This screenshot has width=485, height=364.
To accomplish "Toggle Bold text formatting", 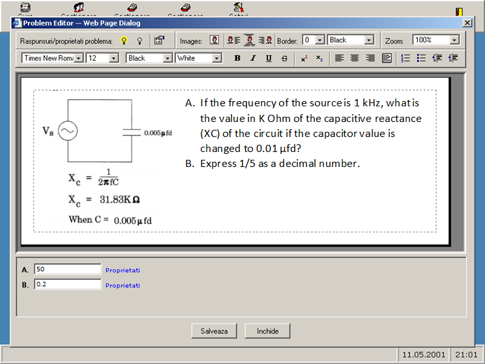I will 237,58.
